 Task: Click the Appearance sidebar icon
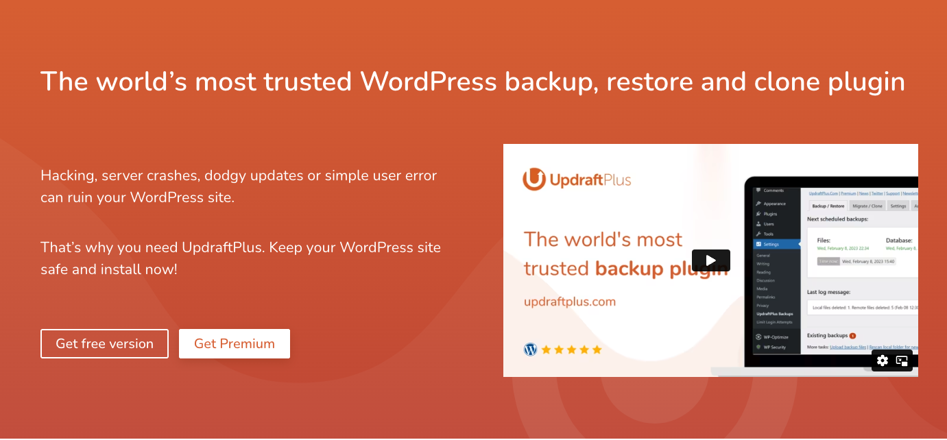758,204
